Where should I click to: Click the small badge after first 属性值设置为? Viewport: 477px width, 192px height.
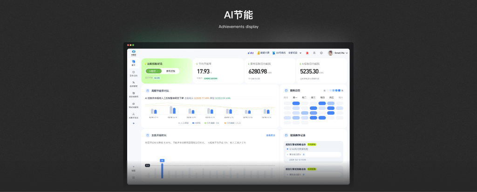tap(304, 154)
